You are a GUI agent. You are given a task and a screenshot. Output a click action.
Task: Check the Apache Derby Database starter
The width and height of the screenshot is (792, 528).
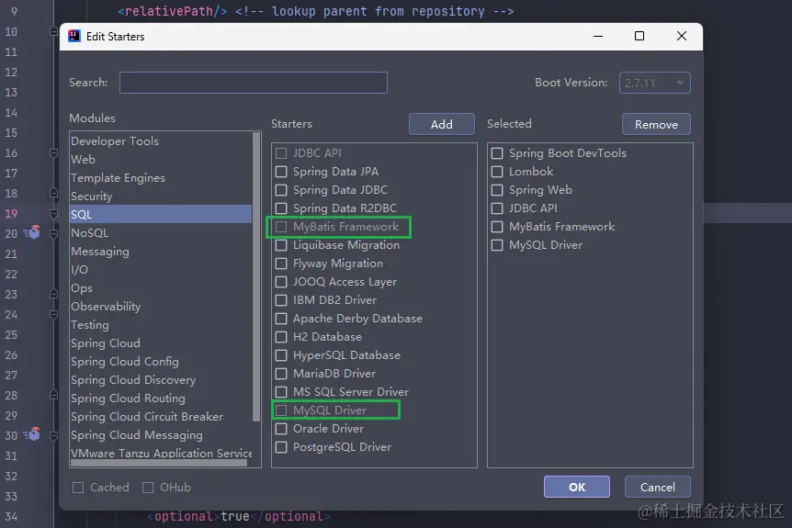[x=281, y=319]
